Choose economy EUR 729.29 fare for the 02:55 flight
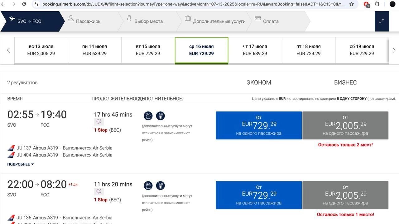The height and width of the screenshot is (224, 399). click(x=259, y=125)
